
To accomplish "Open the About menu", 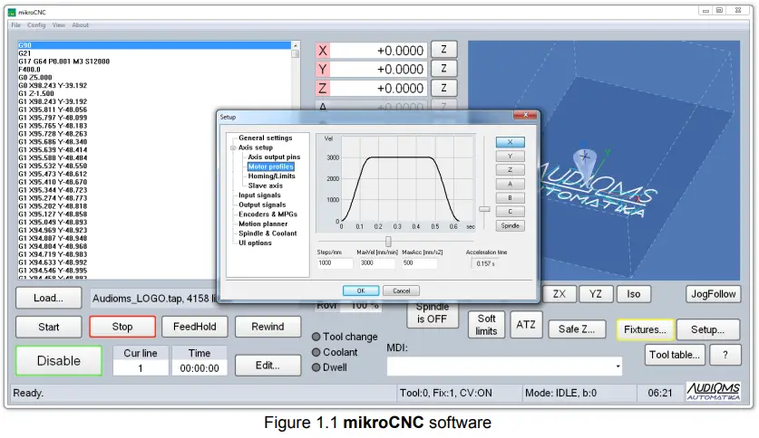I will click(x=81, y=25).
